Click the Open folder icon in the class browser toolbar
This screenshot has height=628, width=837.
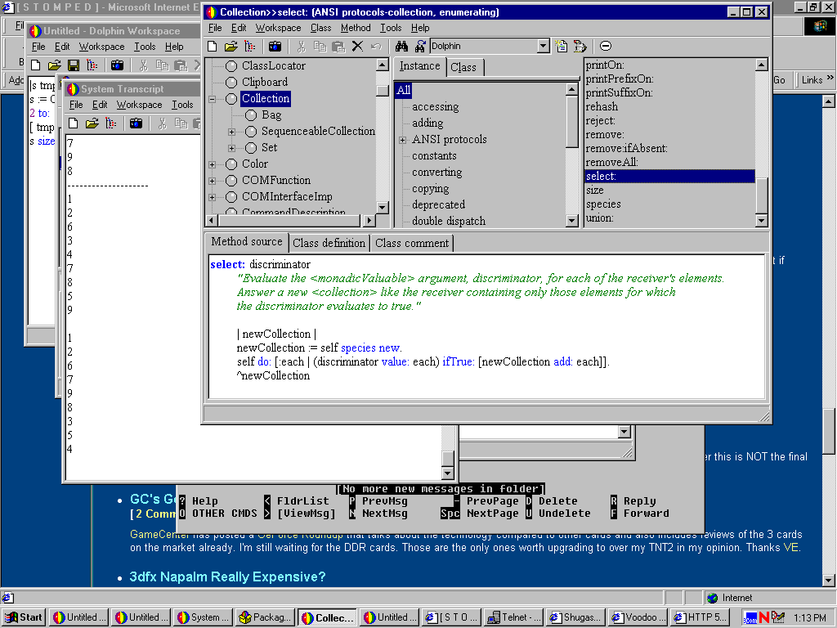231,47
